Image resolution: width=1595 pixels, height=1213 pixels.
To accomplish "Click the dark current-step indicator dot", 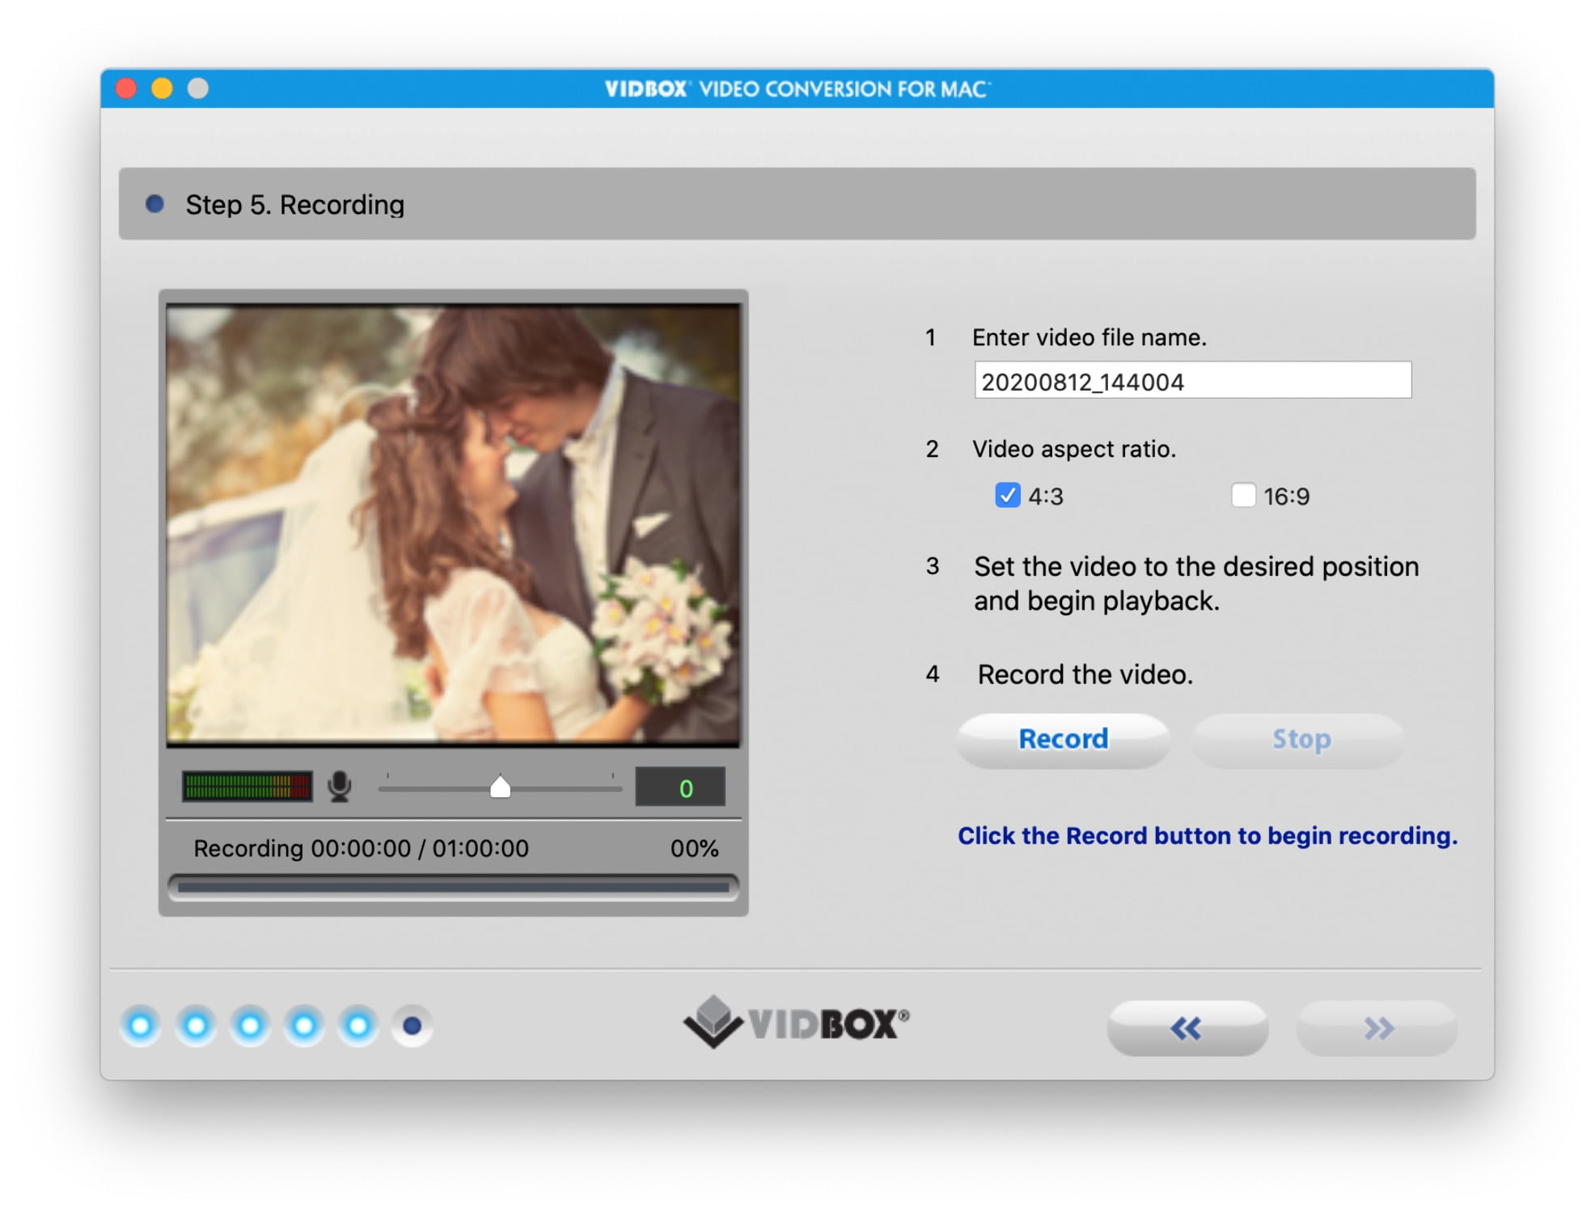I will click(x=412, y=1025).
